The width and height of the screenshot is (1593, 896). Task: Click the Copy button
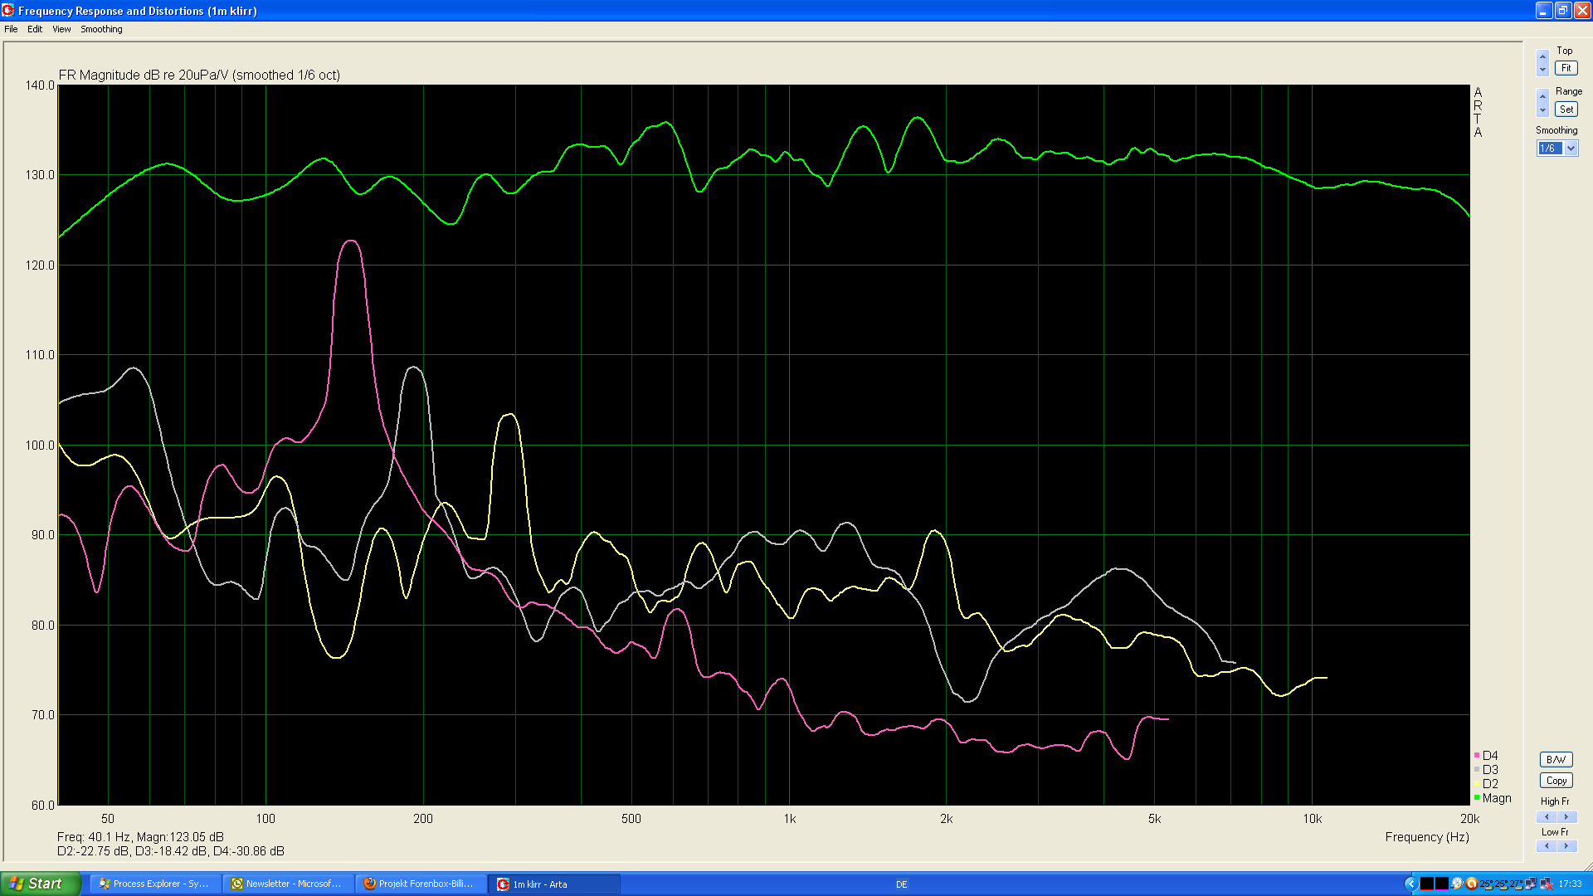[x=1556, y=781]
